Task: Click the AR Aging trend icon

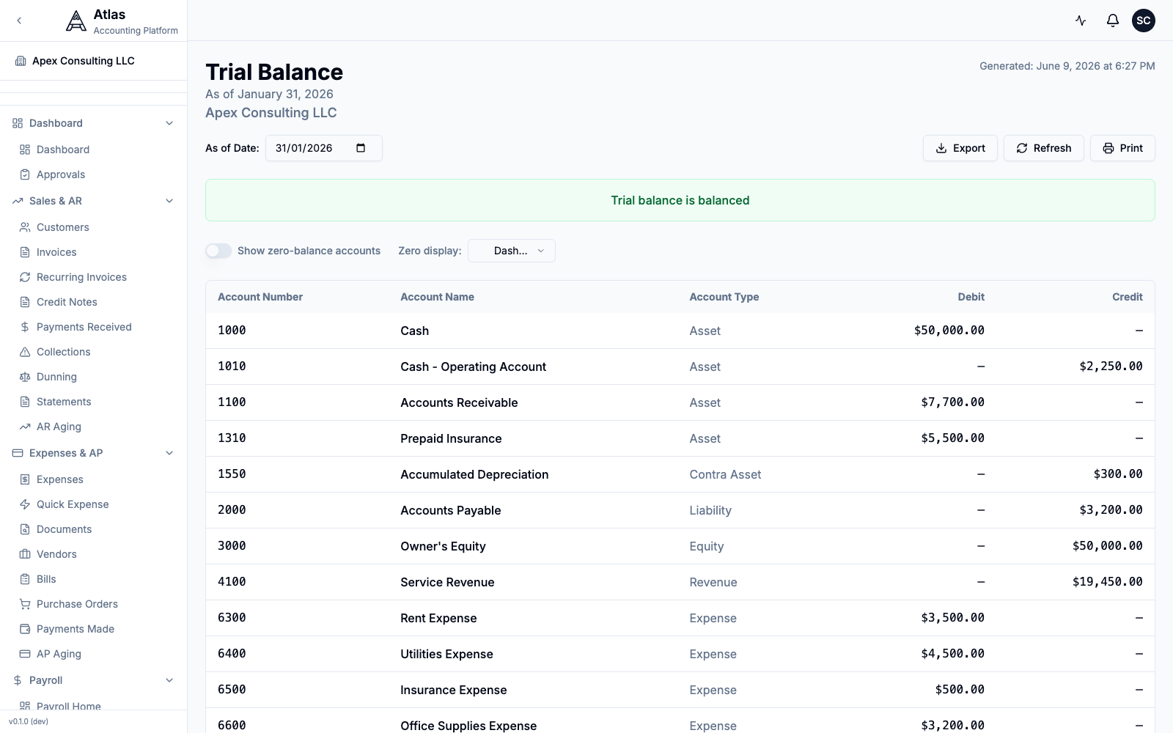Action: click(x=25, y=427)
